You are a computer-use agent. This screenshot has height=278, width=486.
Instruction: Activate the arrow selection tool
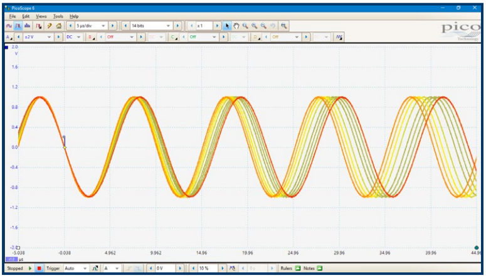tap(227, 26)
